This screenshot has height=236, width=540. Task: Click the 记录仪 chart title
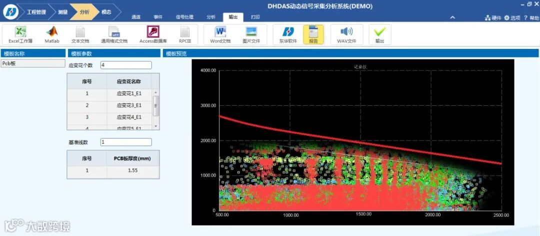click(360, 67)
